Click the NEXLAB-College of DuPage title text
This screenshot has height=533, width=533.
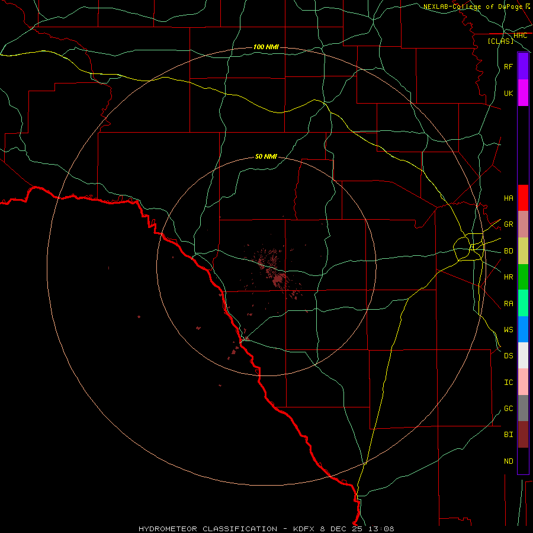point(473,7)
